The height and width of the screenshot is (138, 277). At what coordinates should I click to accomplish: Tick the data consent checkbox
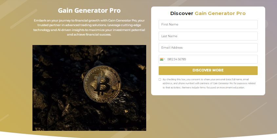coord(160,80)
